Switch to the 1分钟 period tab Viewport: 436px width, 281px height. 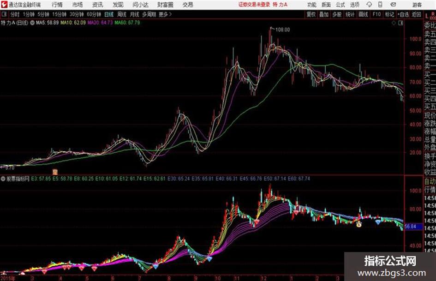tap(29, 14)
